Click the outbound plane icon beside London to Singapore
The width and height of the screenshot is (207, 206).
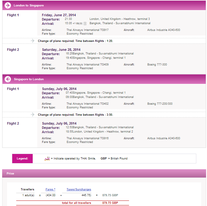(8, 6)
